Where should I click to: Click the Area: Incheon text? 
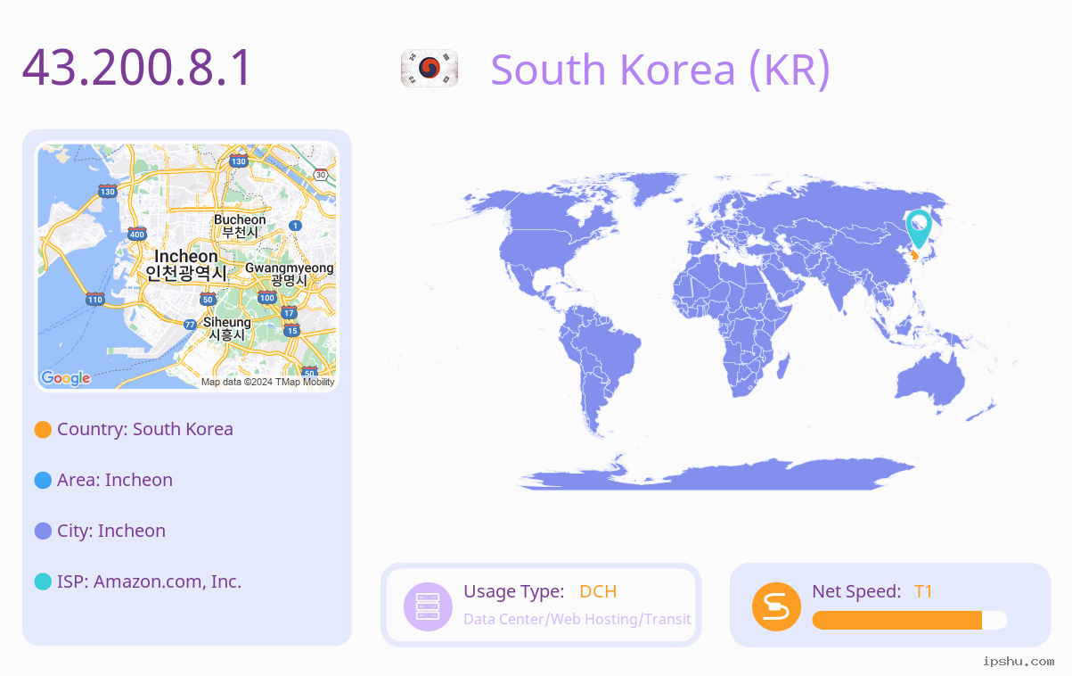click(x=115, y=480)
